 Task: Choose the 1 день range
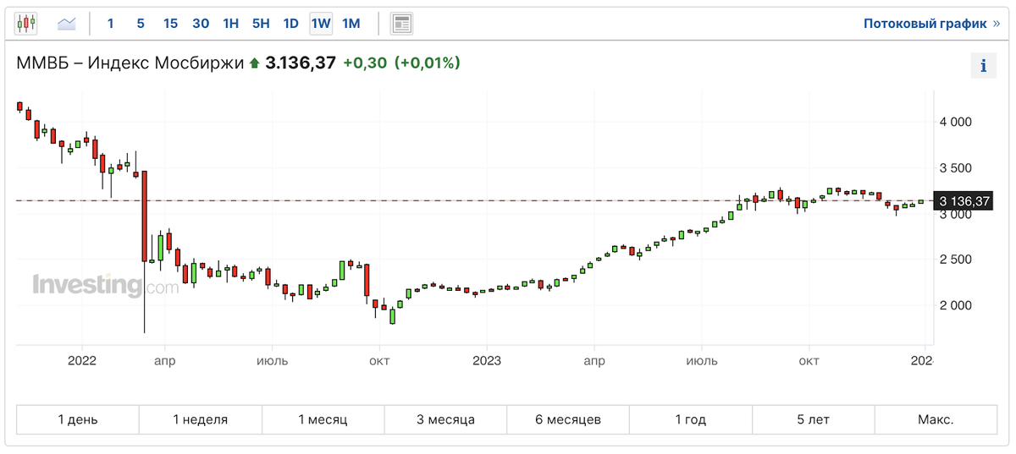point(78,419)
